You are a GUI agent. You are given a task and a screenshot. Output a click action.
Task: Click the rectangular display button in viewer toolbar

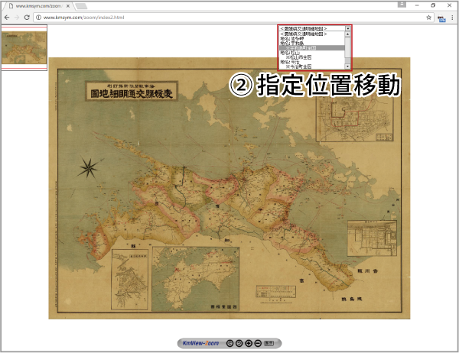pyautogui.click(x=269, y=343)
